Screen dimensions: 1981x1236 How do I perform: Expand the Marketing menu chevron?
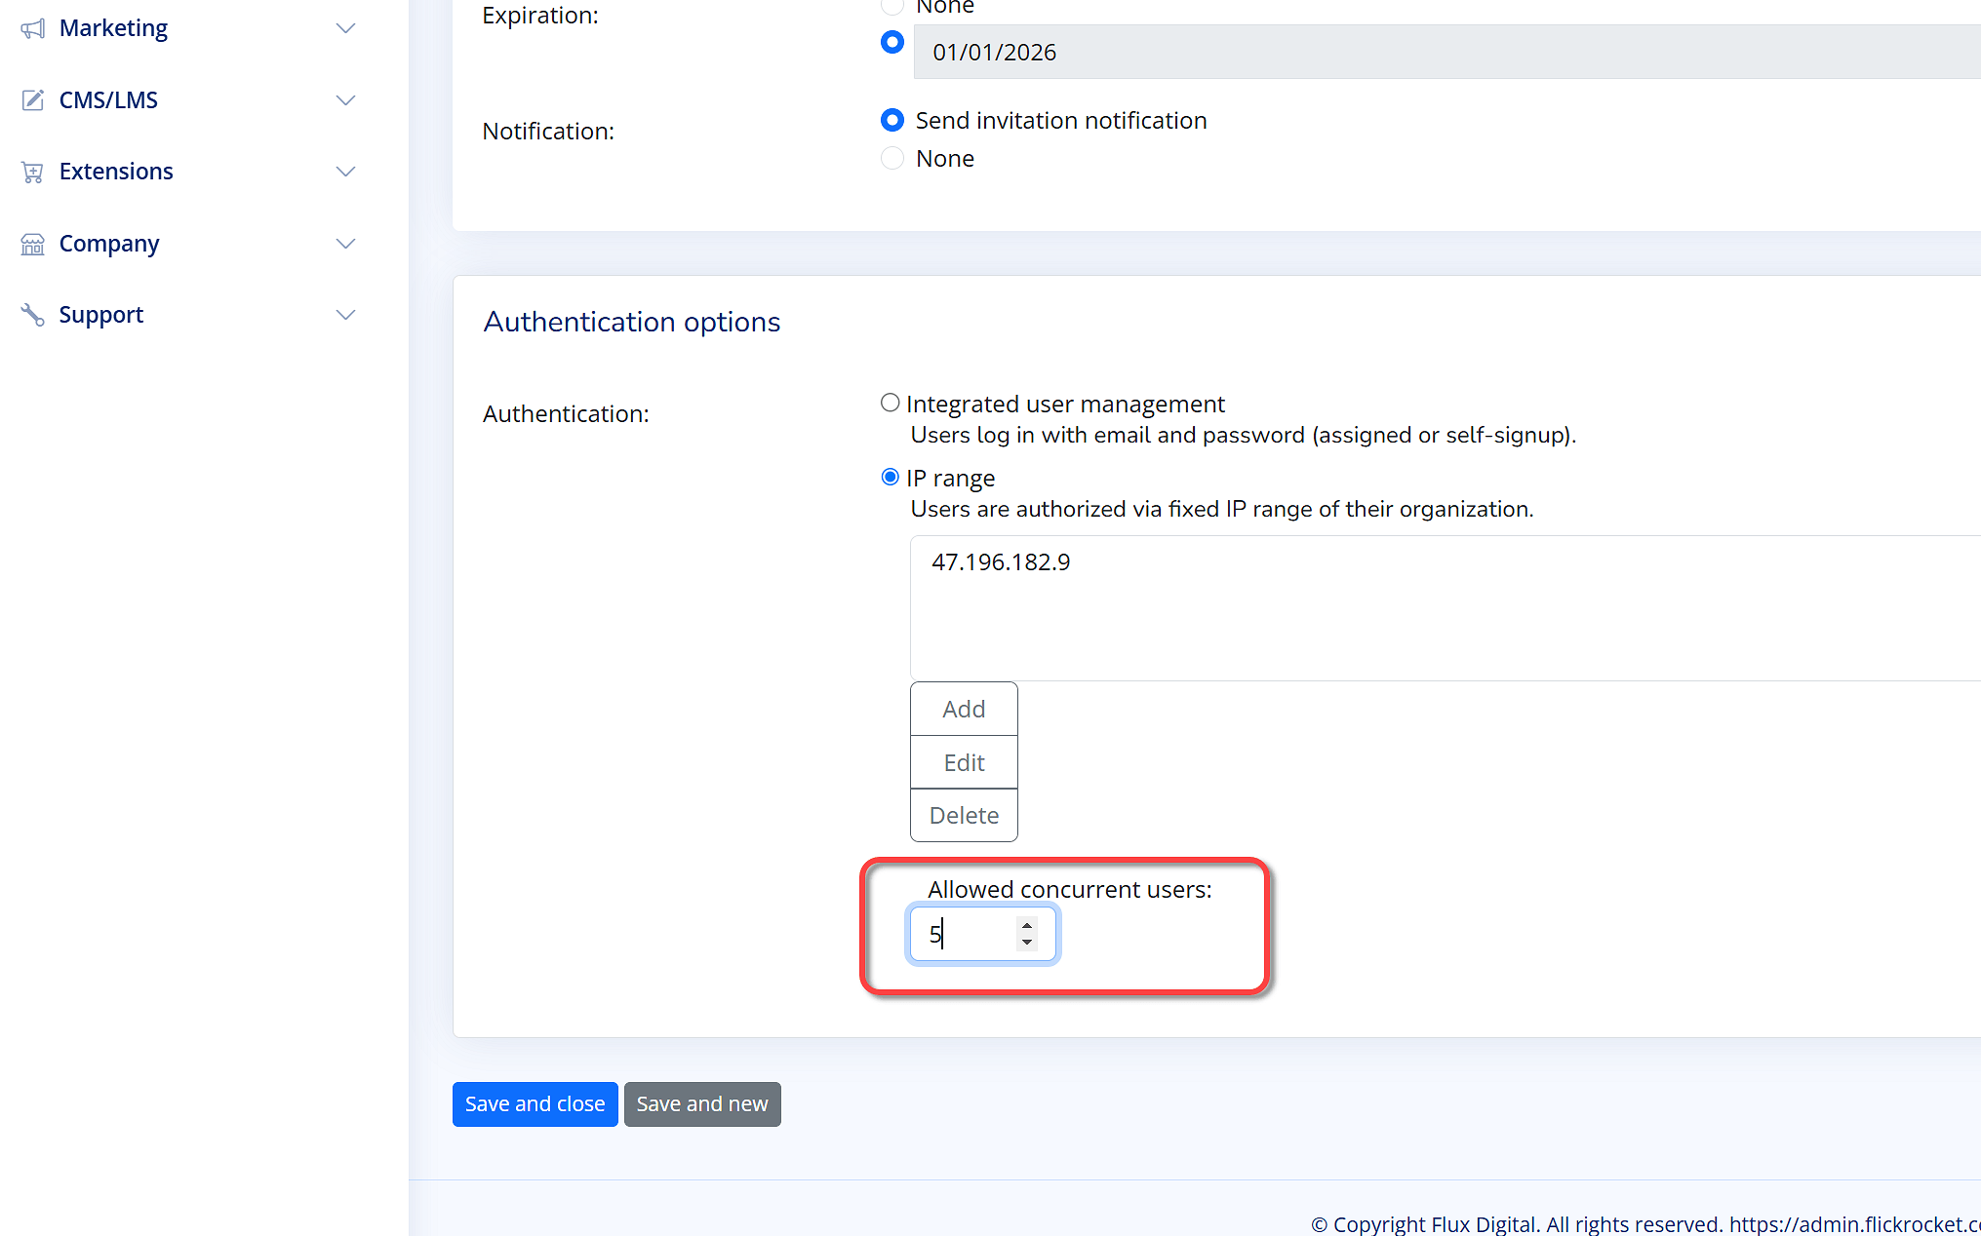tap(345, 28)
